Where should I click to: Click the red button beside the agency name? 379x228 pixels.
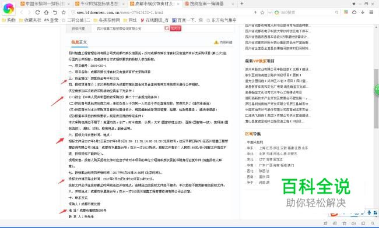coord(176,28)
